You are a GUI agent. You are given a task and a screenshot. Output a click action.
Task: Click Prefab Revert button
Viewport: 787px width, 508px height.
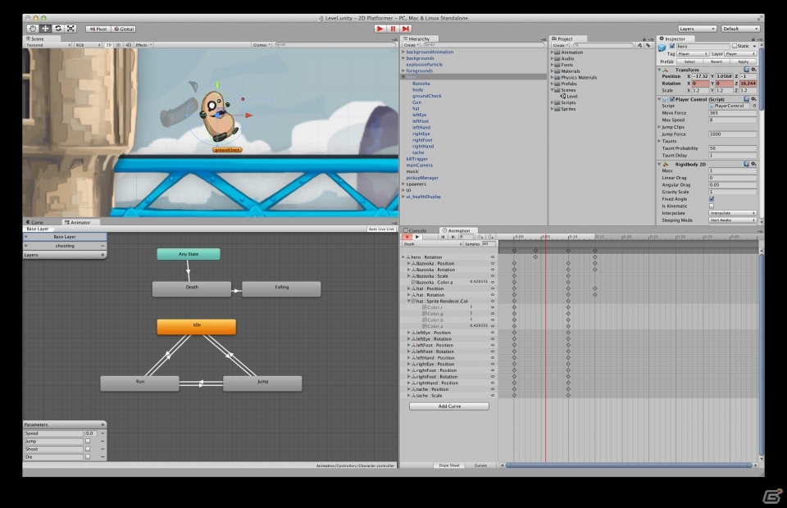tap(716, 61)
